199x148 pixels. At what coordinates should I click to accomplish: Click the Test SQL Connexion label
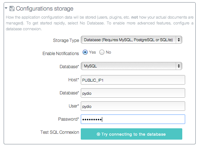(x=60, y=132)
